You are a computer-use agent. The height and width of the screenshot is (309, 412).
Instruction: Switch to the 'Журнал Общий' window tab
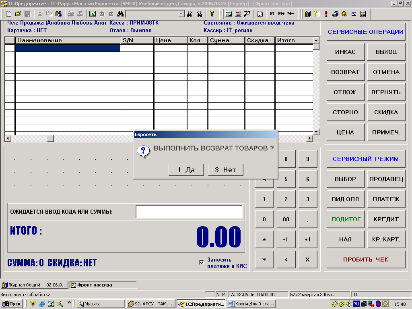[x=35, y=285]
